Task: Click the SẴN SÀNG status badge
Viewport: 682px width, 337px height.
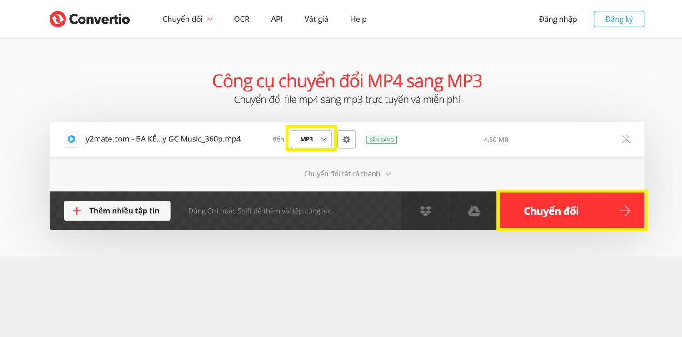Action: coord(381,140)
